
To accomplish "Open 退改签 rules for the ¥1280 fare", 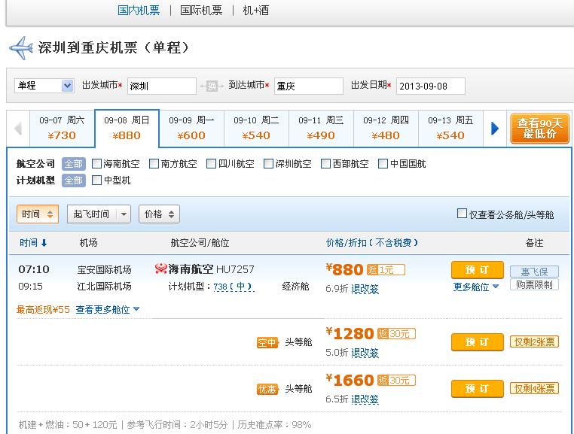I will click(365, 353).
